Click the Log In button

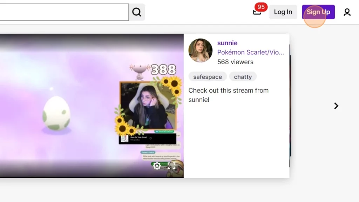(283, 12)
